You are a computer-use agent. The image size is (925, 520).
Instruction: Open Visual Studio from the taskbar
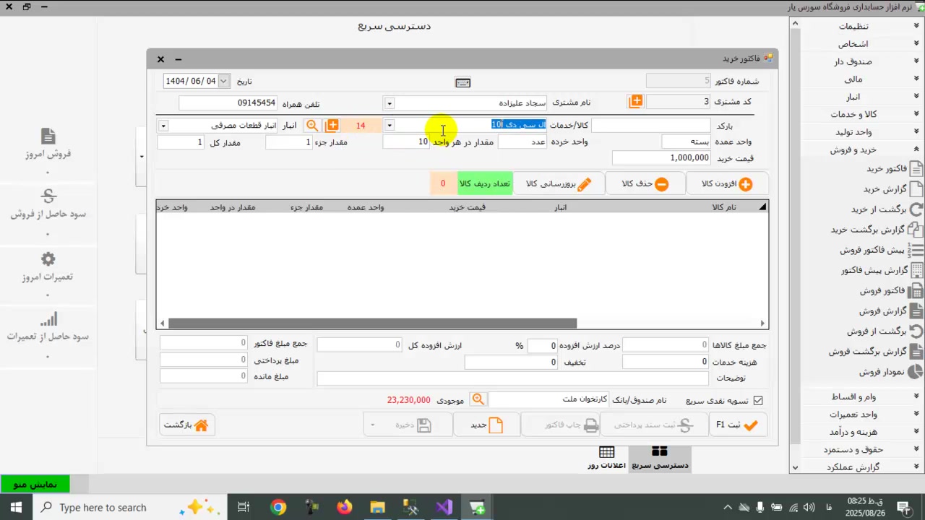coord(444,507)
